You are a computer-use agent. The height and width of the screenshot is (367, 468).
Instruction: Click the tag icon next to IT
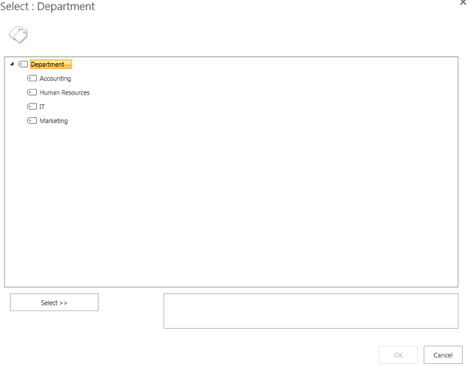tap(32, 107)
